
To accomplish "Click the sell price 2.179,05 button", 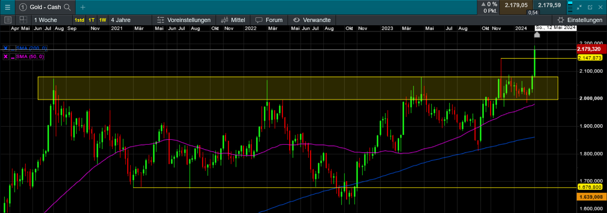I will pos(516,5).
